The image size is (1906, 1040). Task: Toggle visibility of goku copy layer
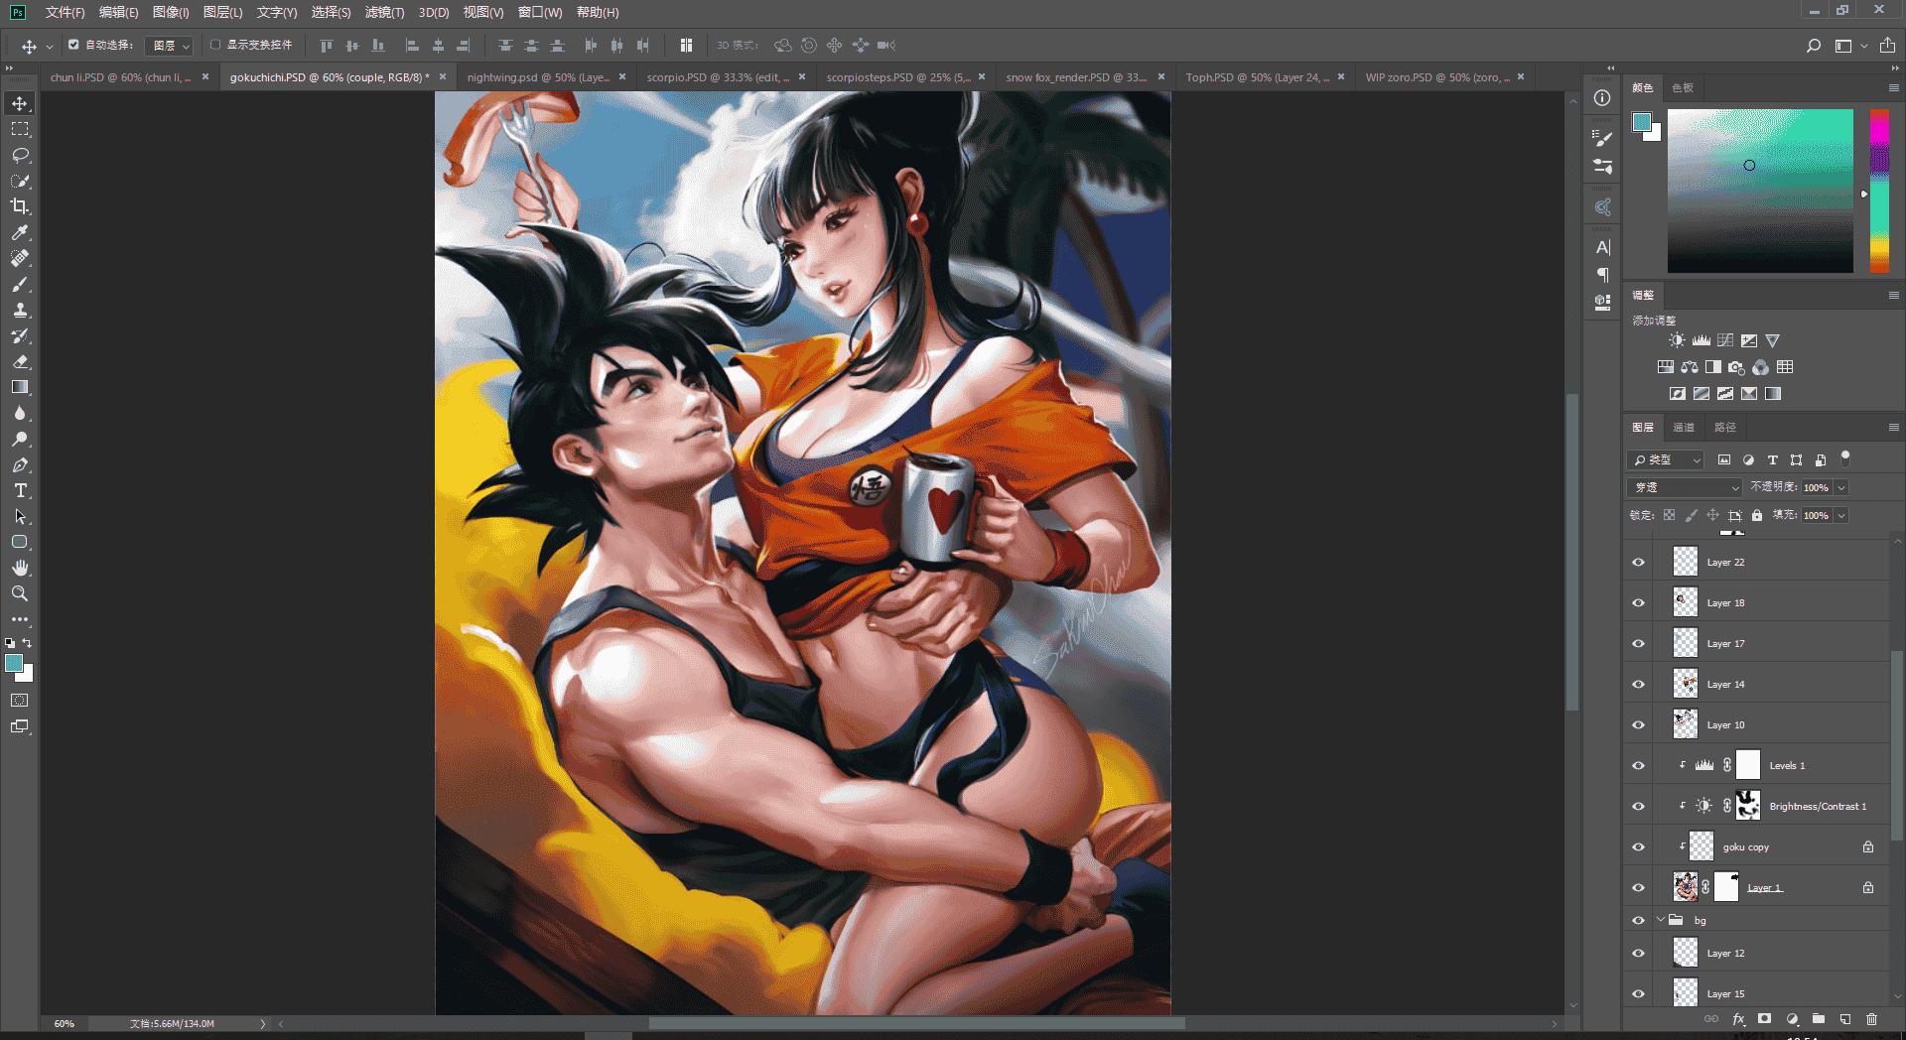(1638, 846)
